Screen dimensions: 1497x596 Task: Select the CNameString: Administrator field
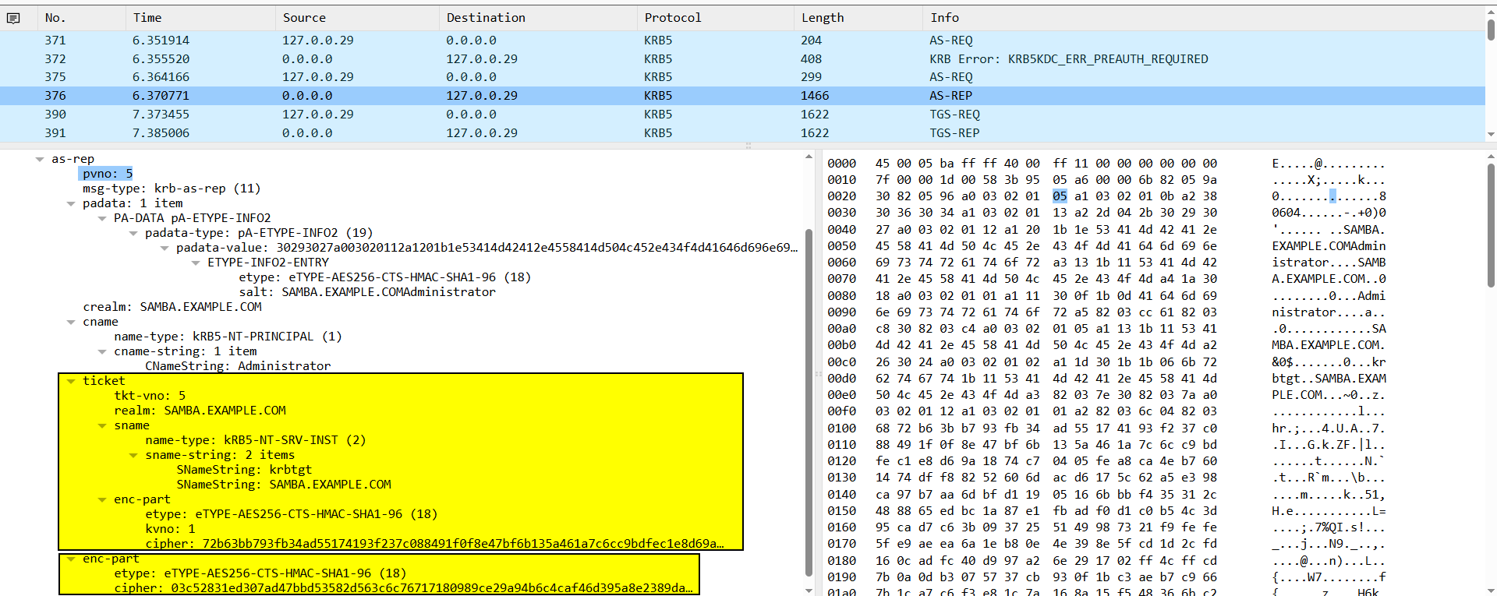238,366
